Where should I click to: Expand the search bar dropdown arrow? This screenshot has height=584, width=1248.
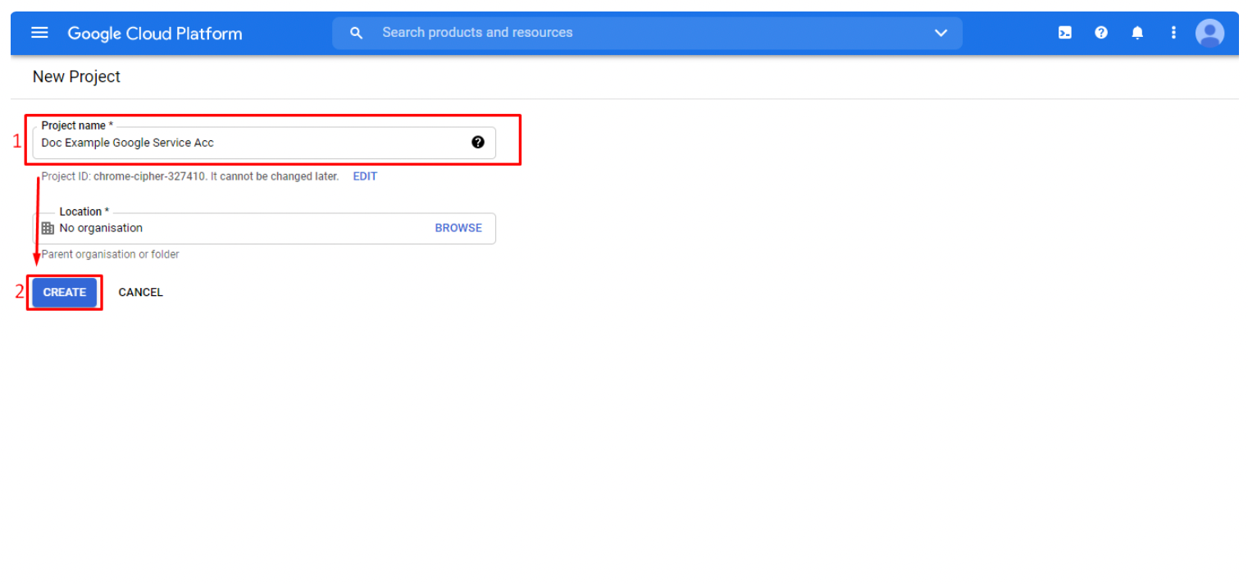[941, 33]
